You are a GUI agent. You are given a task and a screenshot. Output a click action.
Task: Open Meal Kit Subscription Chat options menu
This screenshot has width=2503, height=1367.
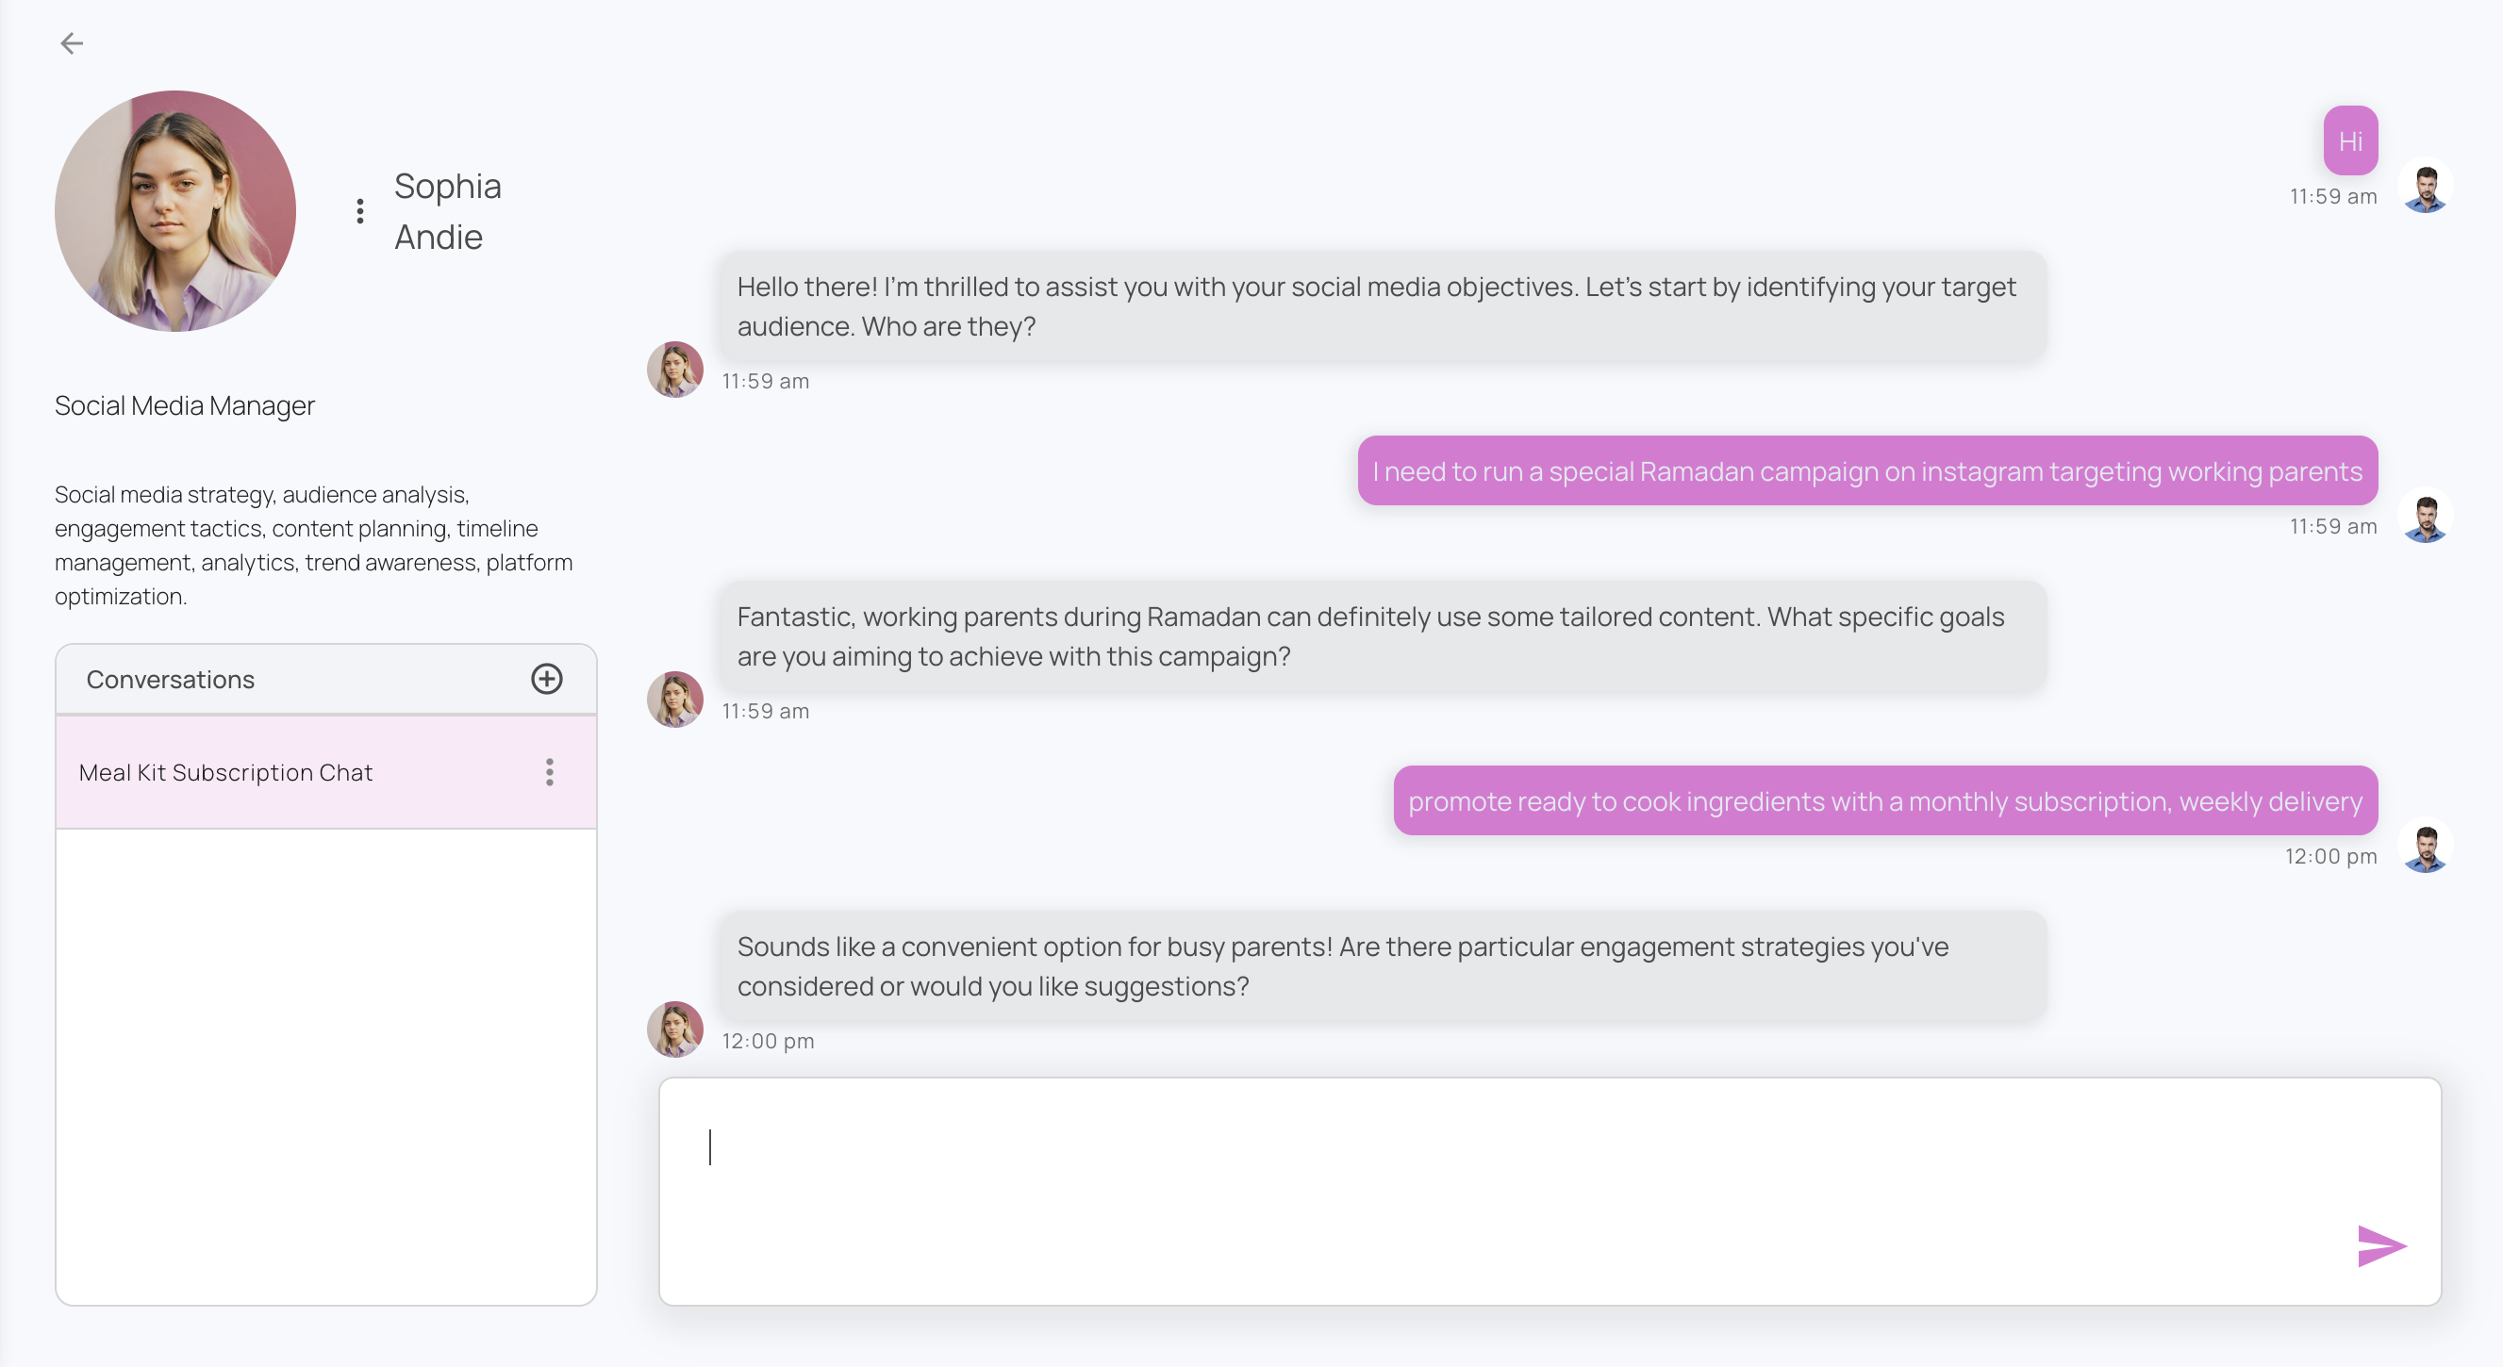point(550,772)
